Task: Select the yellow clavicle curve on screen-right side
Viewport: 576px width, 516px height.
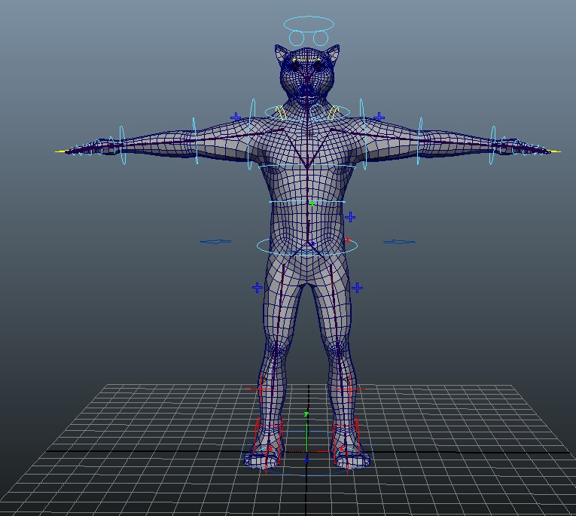Action: pyautogui.click(x=333, y=112)
